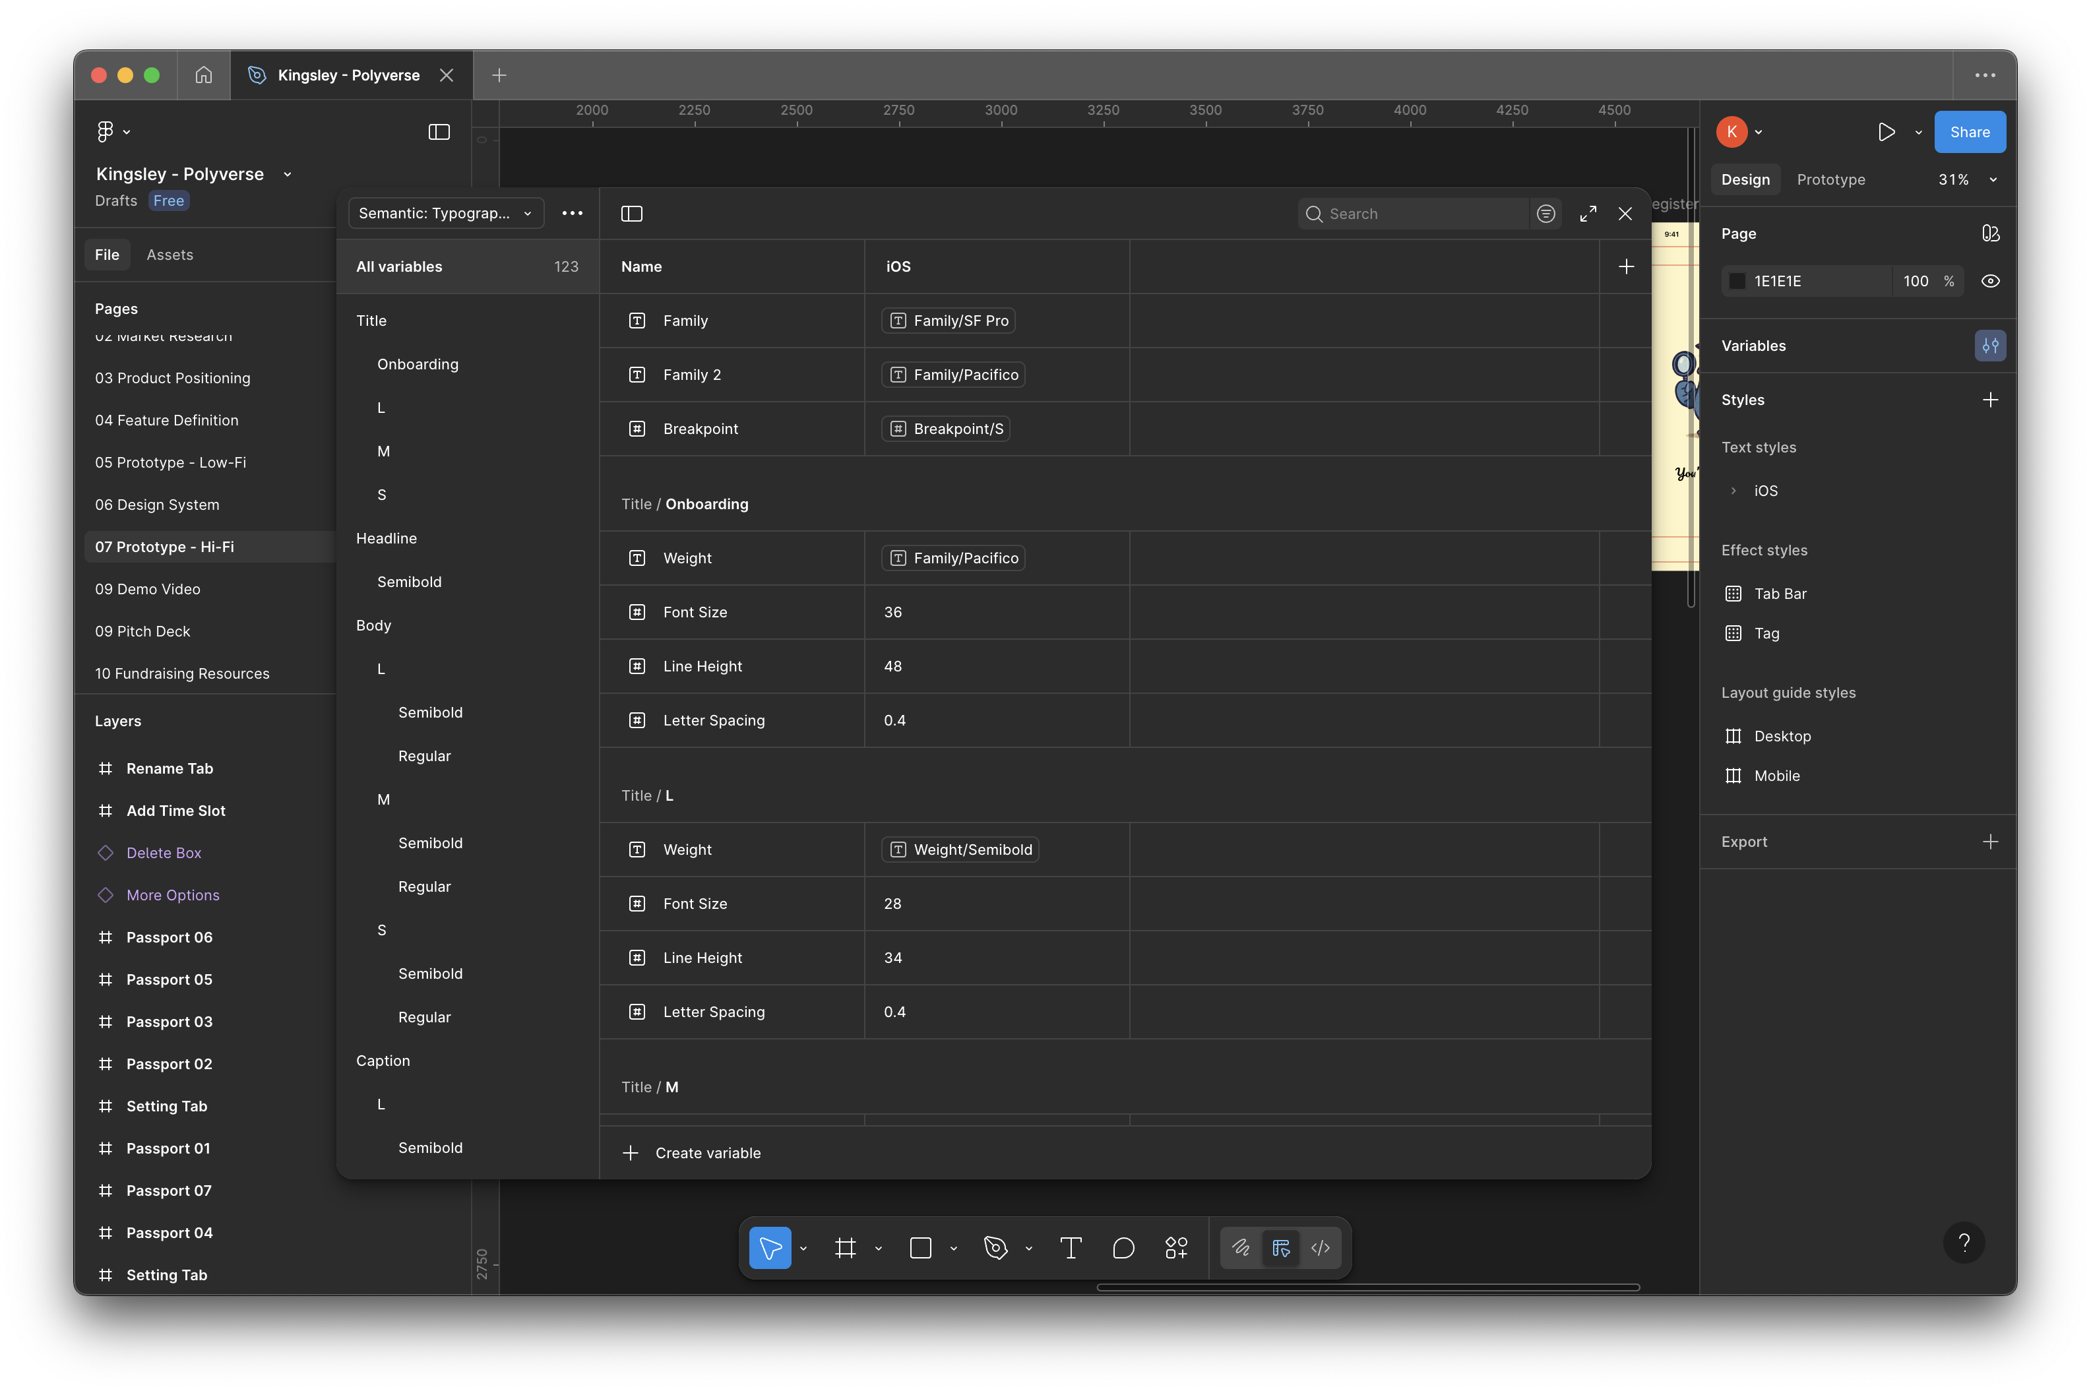The width and height of the screenshot is (2091, 1393).
Task: Open the Semantic: Typography collection dropdown
Action: point(445,213)
